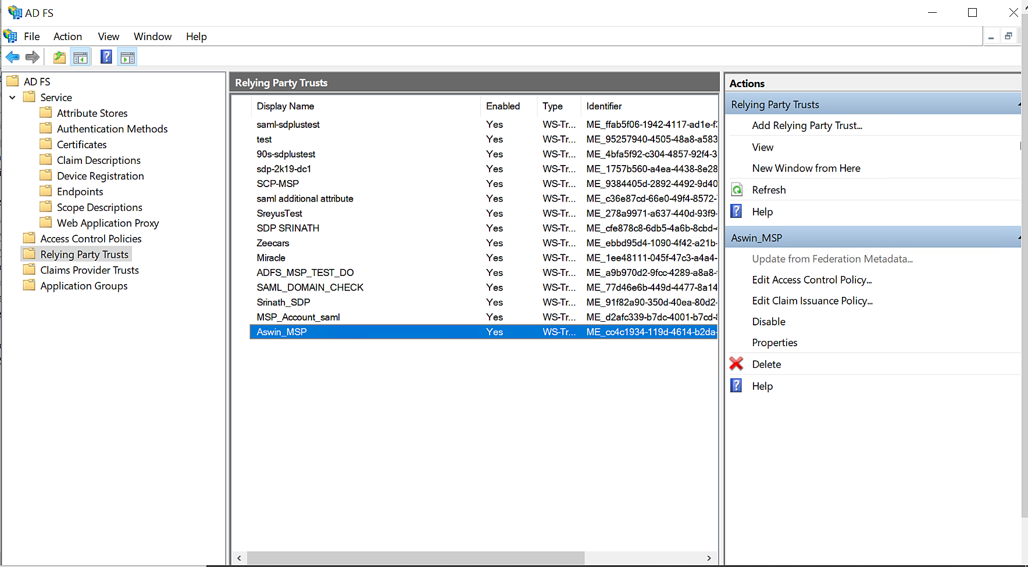Collapse the Aswin_MSP actions section
Viewport: 1028px width, 567px height.
point(1018,238)
